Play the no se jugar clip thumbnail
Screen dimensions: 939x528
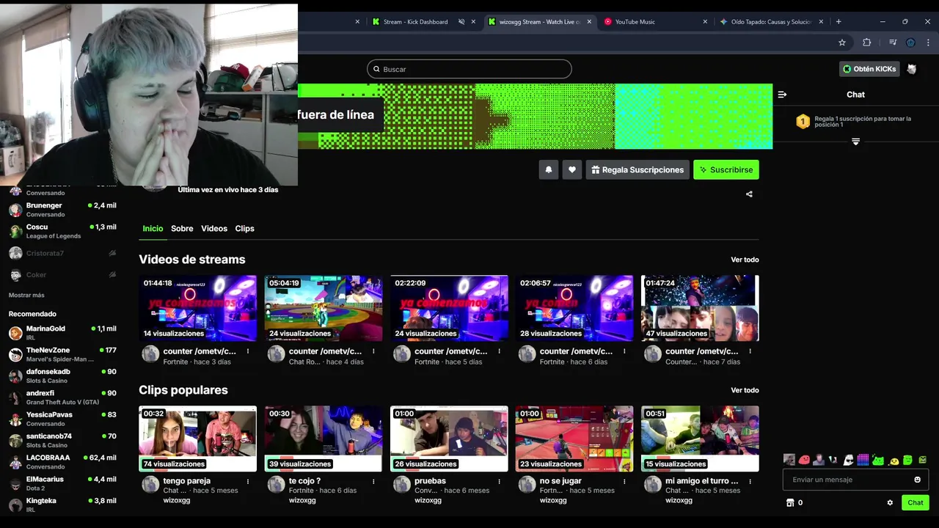tap(574, 439)
